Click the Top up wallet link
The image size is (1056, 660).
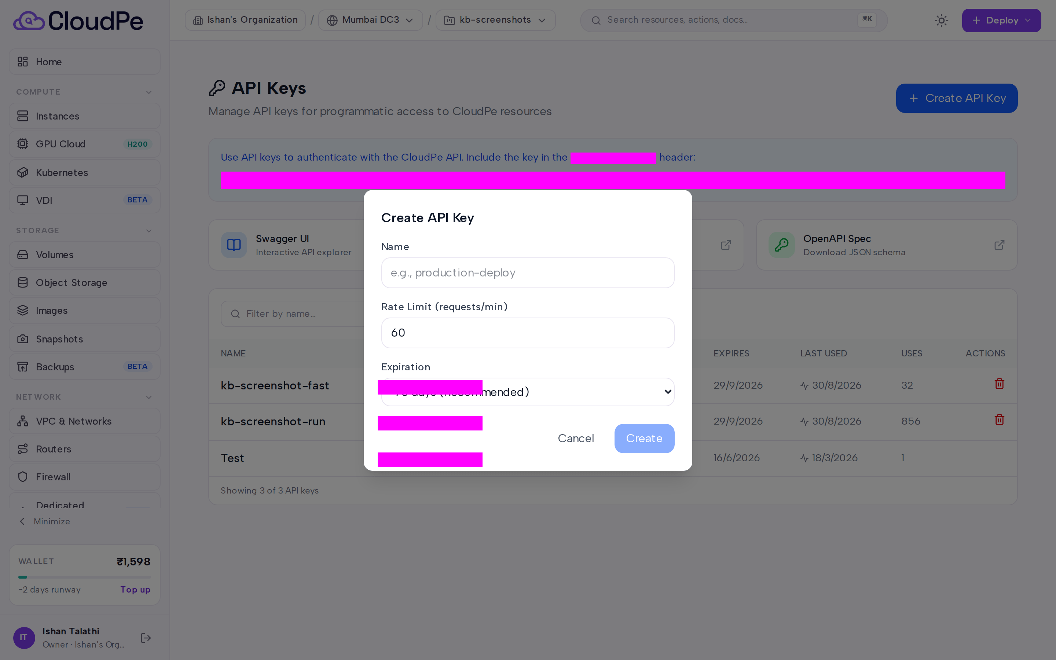coord(135,590)
